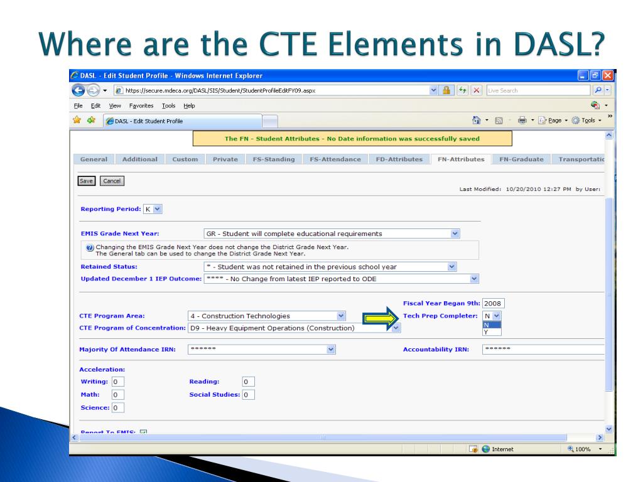Open the address bar history dropdown
The image size is (643, 482).
click(x=433, y=90)
